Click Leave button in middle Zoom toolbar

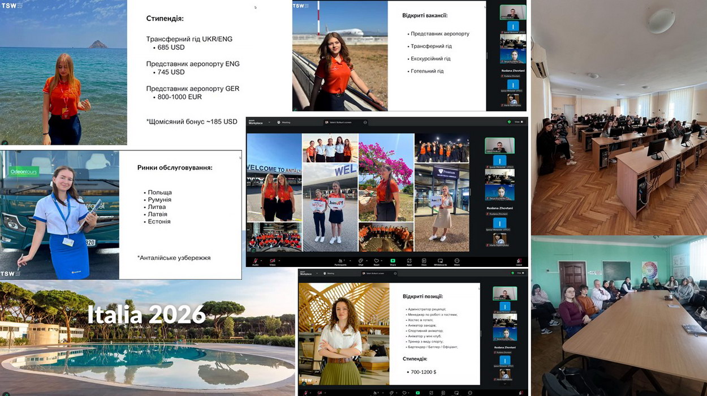click(x=519, y=261)
